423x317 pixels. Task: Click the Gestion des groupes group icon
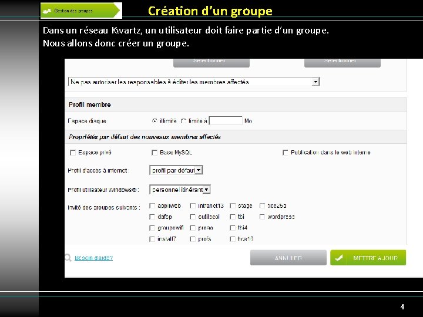(47, 11)
